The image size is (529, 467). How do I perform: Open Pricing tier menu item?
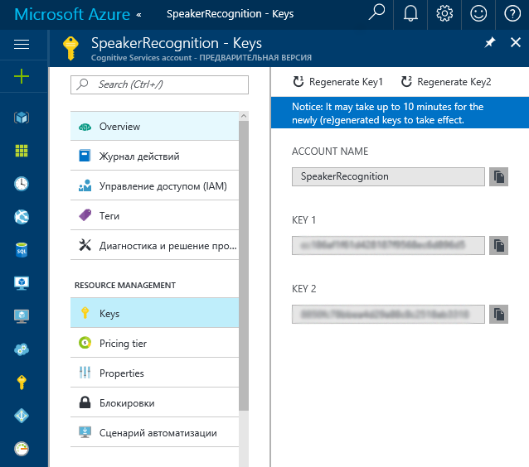(x=154, y=344)
